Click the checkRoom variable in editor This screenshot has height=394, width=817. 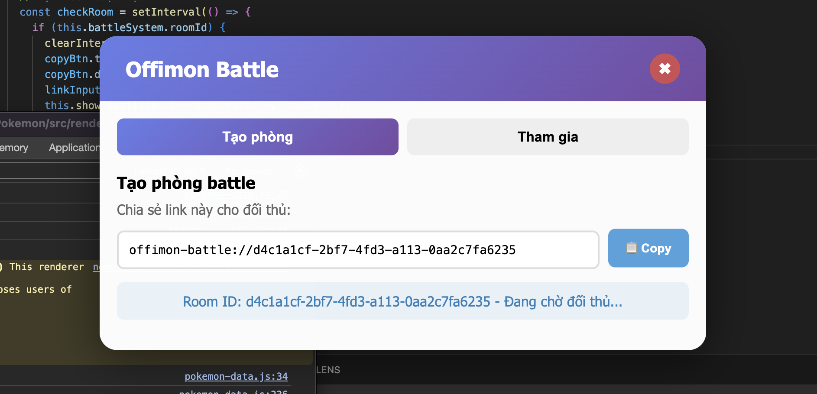85,12
